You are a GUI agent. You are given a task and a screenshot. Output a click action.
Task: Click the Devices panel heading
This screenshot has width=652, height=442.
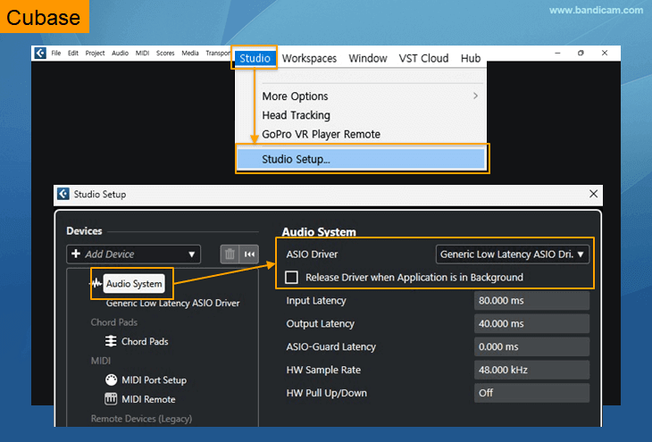pos(84,230)
